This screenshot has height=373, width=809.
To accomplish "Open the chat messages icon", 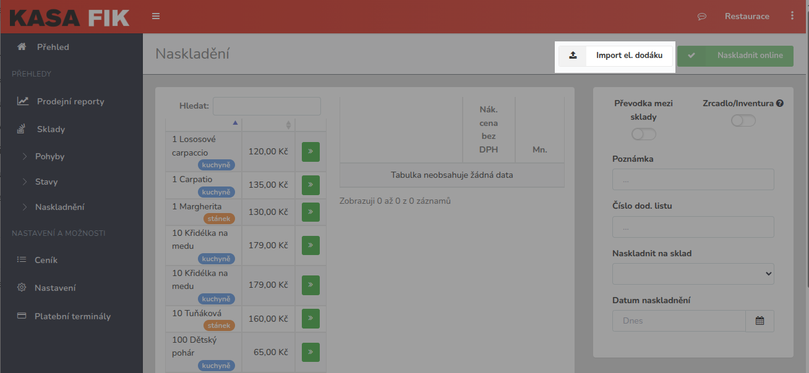I will tap(702, 17).
